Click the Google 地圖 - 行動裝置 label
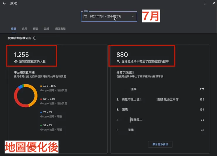The width and height of the screenshot is (217, 156). tap(54, 104)
